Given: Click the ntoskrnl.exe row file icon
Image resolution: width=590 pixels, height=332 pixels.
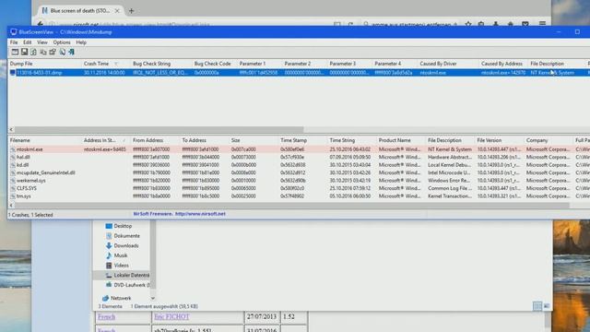Looking at the screenshot, I should (13, 149).
